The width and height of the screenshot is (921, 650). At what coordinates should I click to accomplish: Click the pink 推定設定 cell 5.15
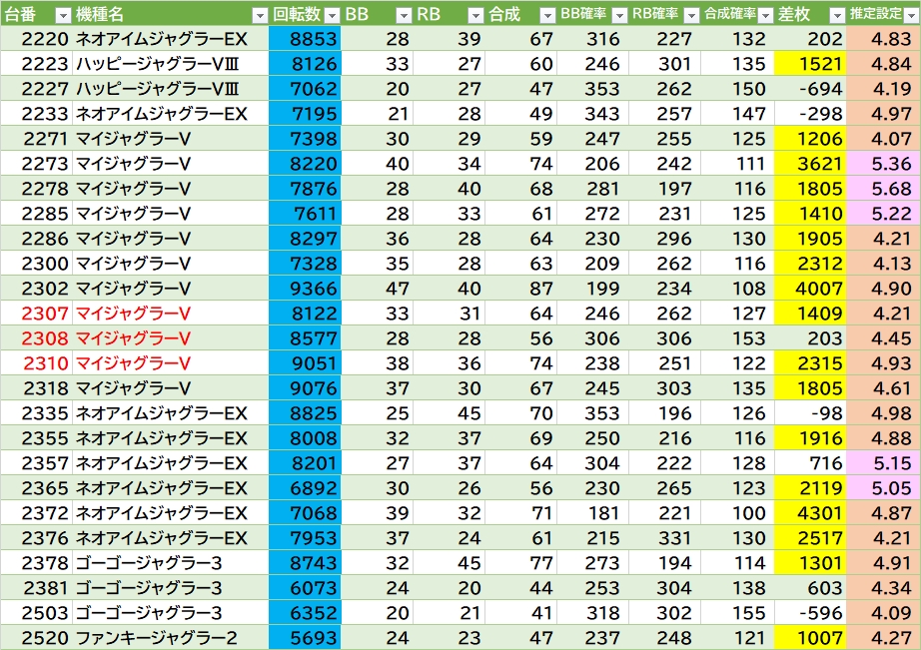point(883,462)
